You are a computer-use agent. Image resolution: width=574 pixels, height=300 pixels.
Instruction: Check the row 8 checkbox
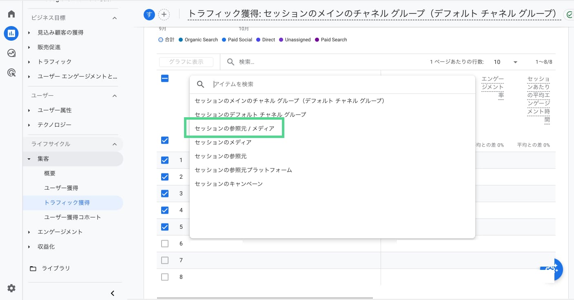coord(165,277)
